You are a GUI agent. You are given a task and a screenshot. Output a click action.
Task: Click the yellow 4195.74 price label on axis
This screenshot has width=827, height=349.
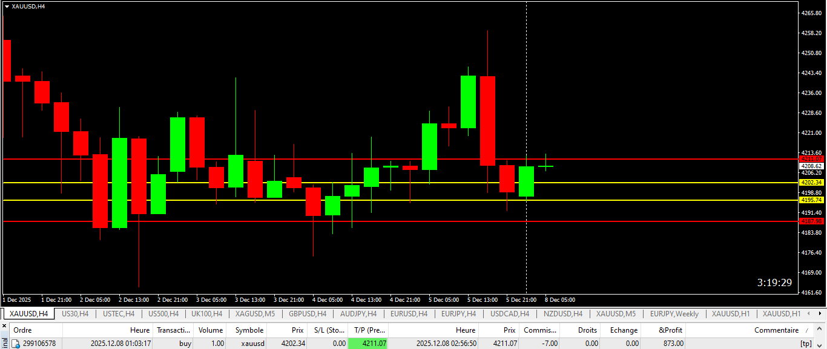coord(811,200)
